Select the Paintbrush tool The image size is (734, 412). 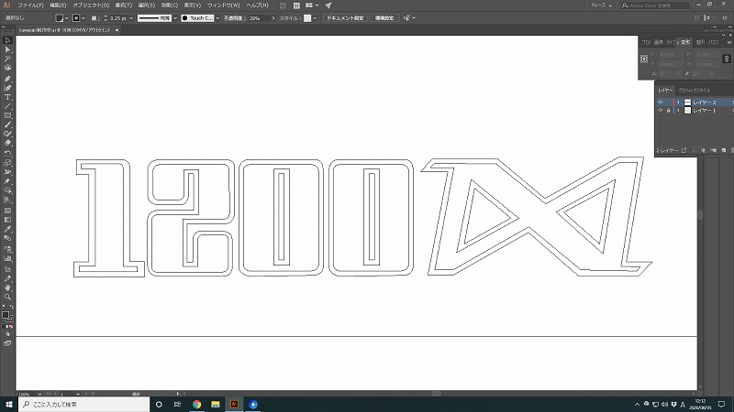[x=7, y=125]
